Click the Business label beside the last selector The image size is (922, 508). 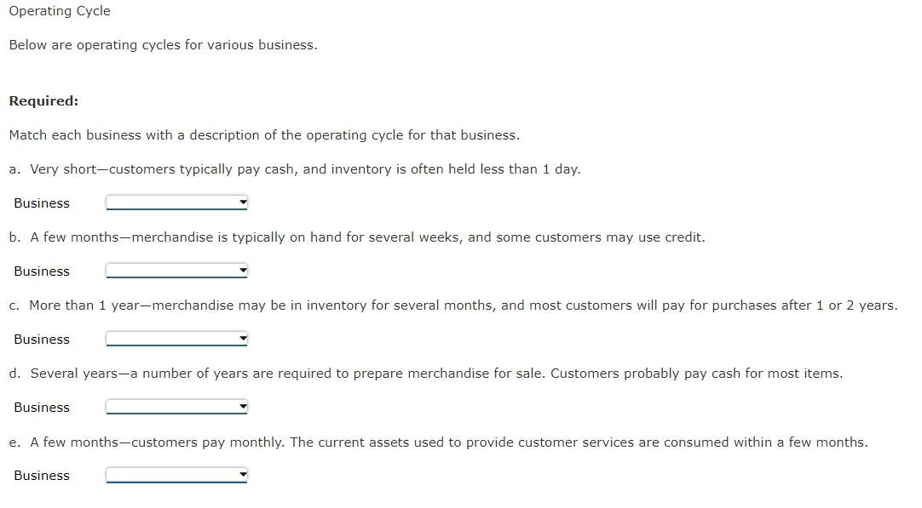[41, 475]
